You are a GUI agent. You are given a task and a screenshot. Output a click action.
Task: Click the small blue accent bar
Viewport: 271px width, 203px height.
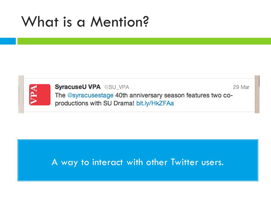point(8,41)
